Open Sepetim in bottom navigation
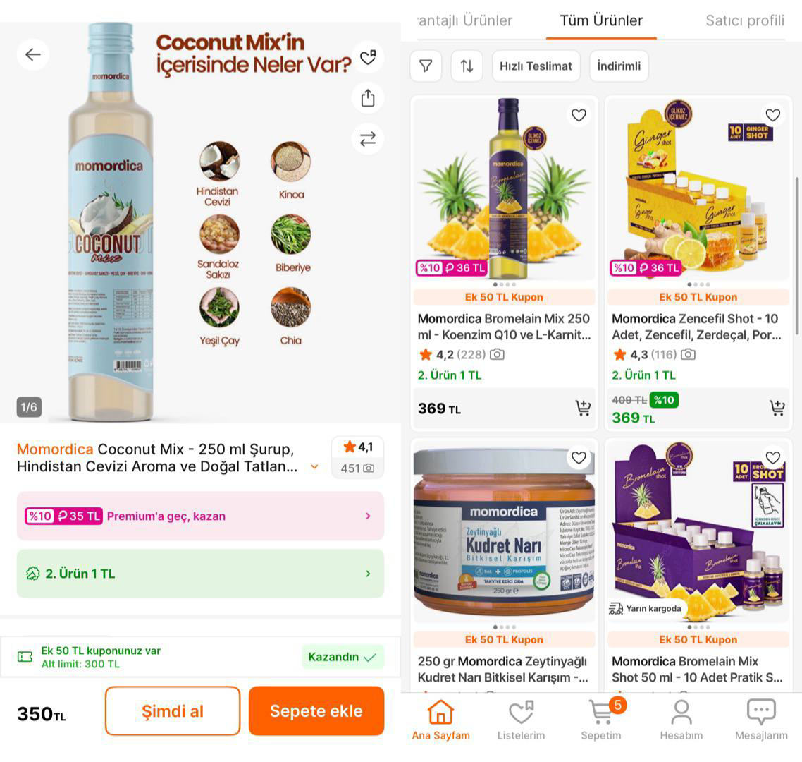Viewport: 802px width, 762px height. coord(601,720)
